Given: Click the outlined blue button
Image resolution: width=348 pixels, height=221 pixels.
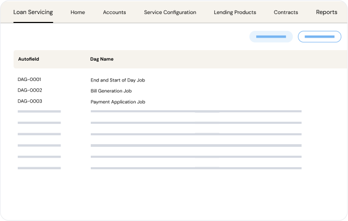Looking at the screenshot, I should (x=319, y=37).
